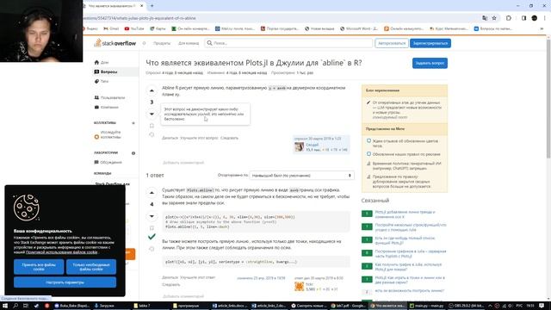Click into the Stack Overflow search field
Viewport: 551px width, 310px height.
click(x=288, y=43)
